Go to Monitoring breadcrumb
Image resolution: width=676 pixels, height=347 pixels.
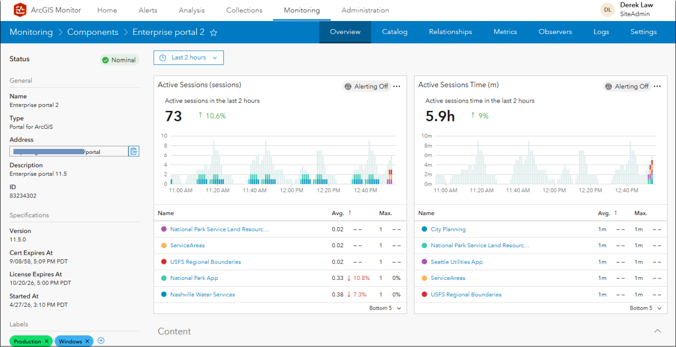pyautogui.click(x=31, y=32)
